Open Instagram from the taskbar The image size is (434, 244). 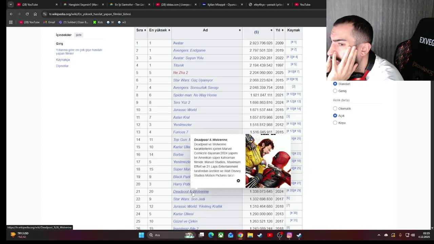click(289, 235)
